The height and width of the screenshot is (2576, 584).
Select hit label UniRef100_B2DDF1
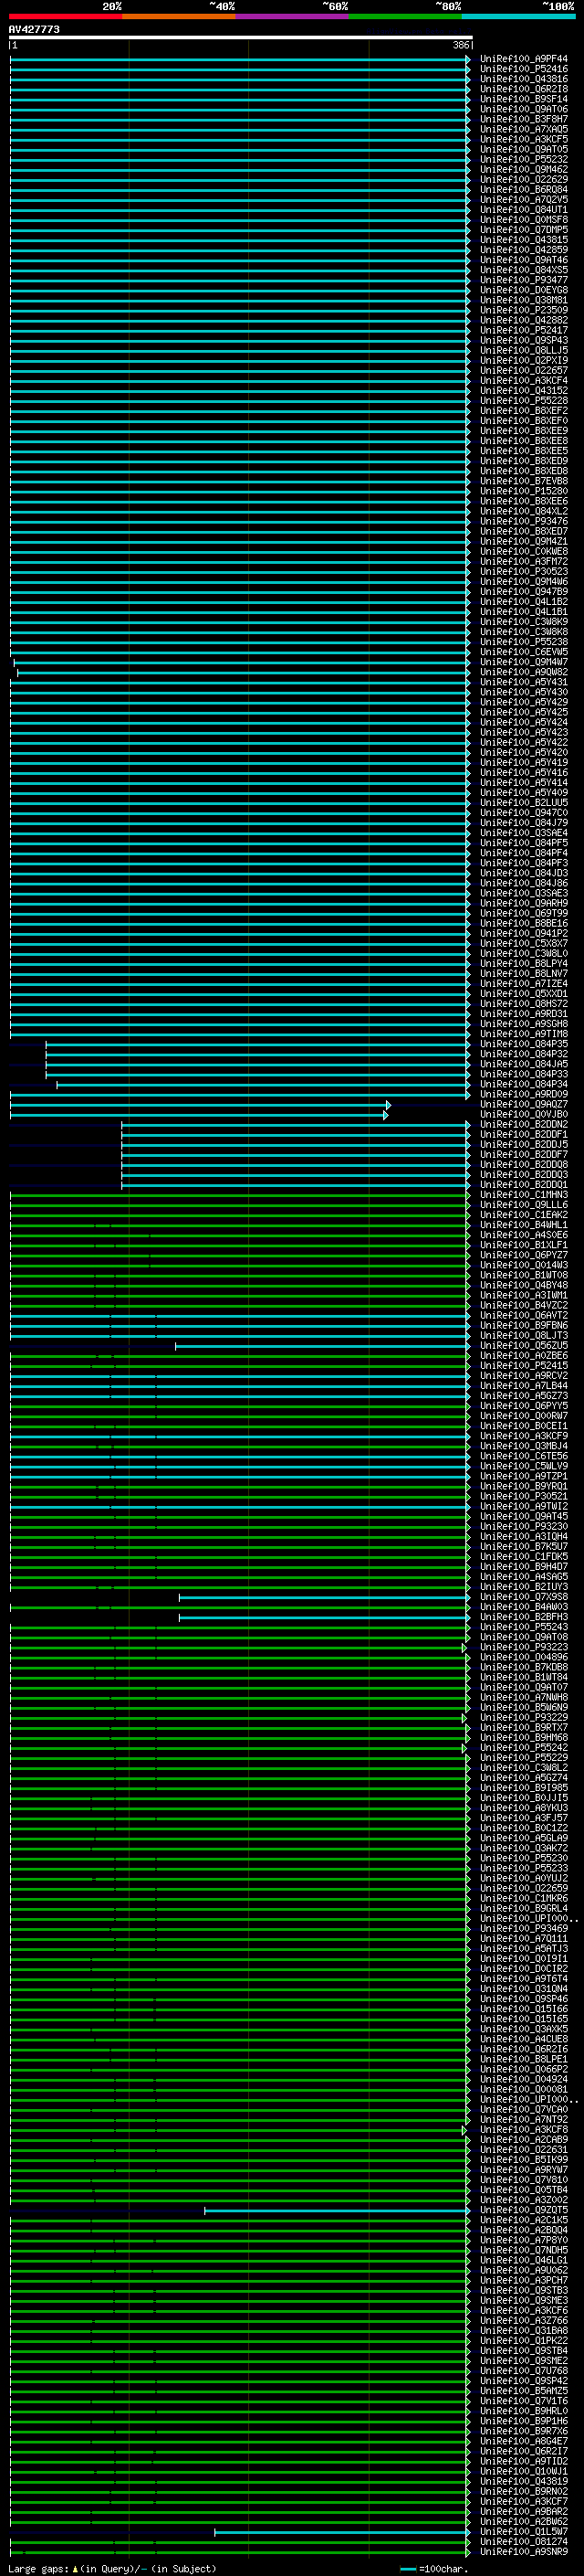(x=524, y=1135)
